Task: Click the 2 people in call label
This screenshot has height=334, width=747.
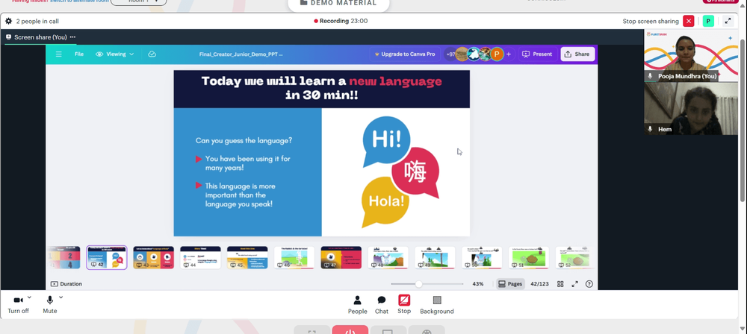Action: point(37,21)
